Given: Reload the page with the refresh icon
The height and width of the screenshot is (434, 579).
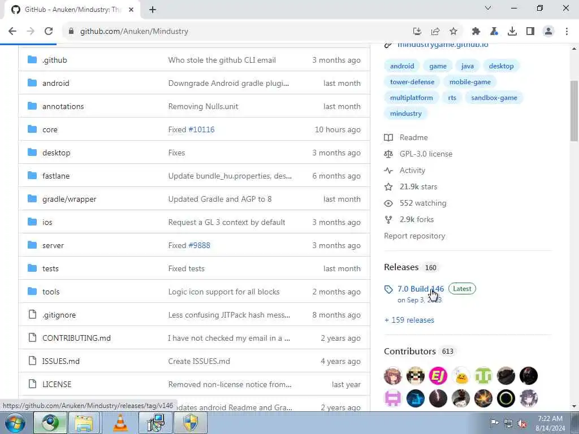Looking at the screenshot, I should click(49, 32).
